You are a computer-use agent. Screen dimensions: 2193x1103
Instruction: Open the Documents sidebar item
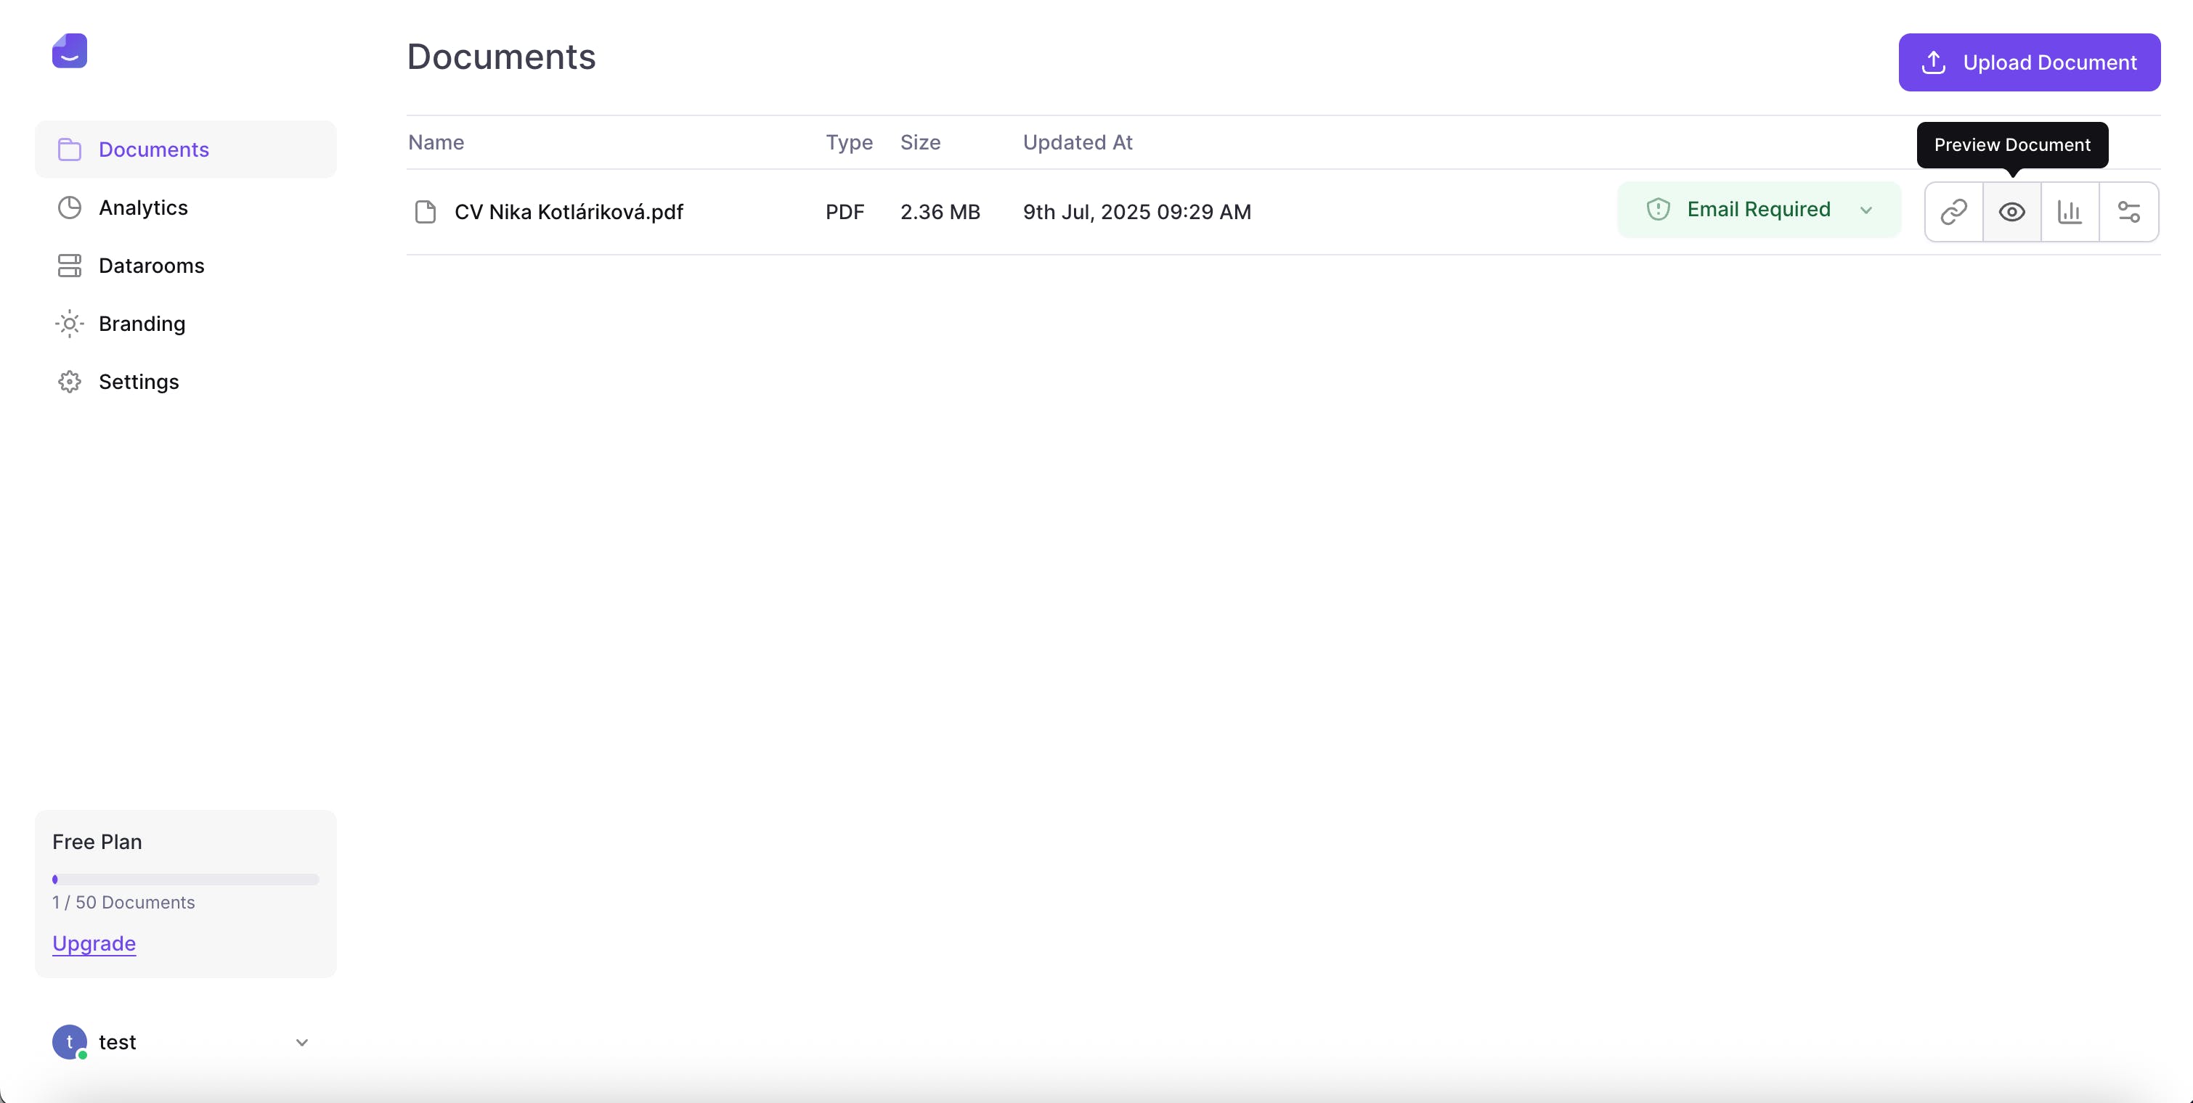(186, 149)
